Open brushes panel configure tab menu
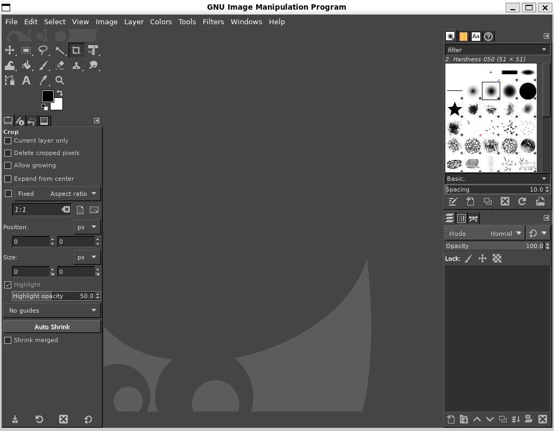Screen dimensions: 554x431 [546, 36]
